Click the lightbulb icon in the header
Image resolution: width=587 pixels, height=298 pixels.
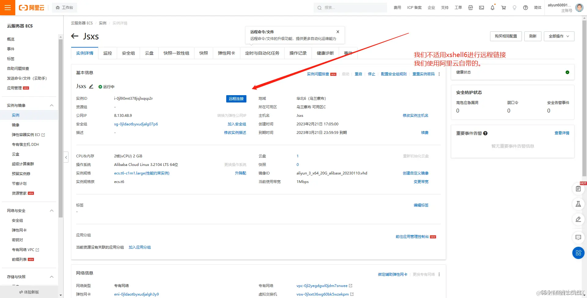[x=515, y=8]
